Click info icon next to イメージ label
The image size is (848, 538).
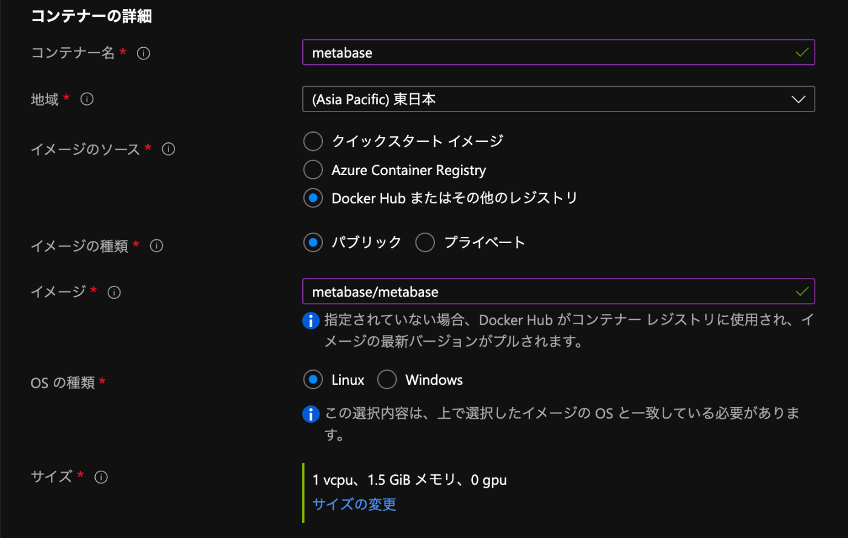tap(114, 293)
